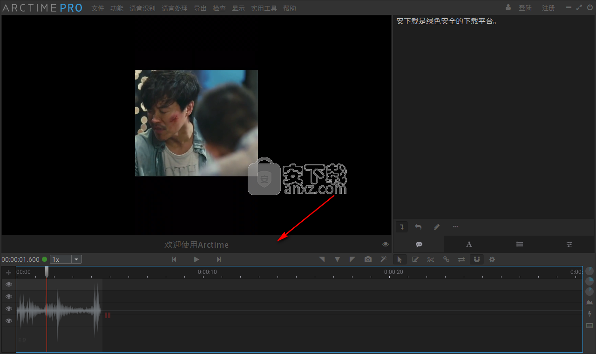Open the 语言处理 menu
Viewport: 596px width, 354px height.
point(175,8)
